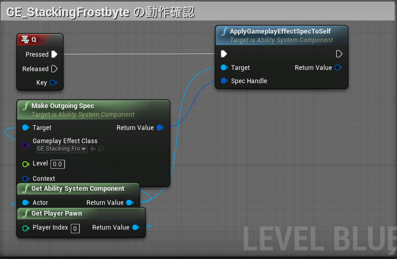This screenshot has width=397, height=259.
Task: Click the Key output pin on Q node
Action: pos(53,83)
